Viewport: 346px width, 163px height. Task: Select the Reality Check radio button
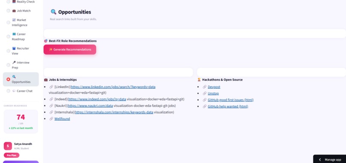pyautogui.click(x=8, y=2)
